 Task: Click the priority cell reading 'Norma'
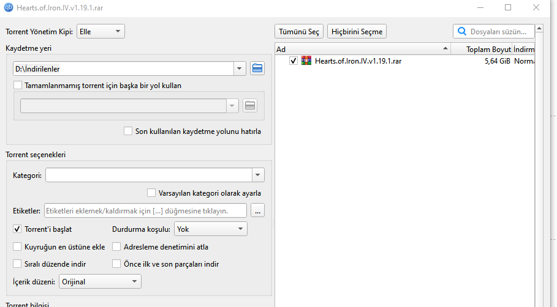(x=524, y=61)
